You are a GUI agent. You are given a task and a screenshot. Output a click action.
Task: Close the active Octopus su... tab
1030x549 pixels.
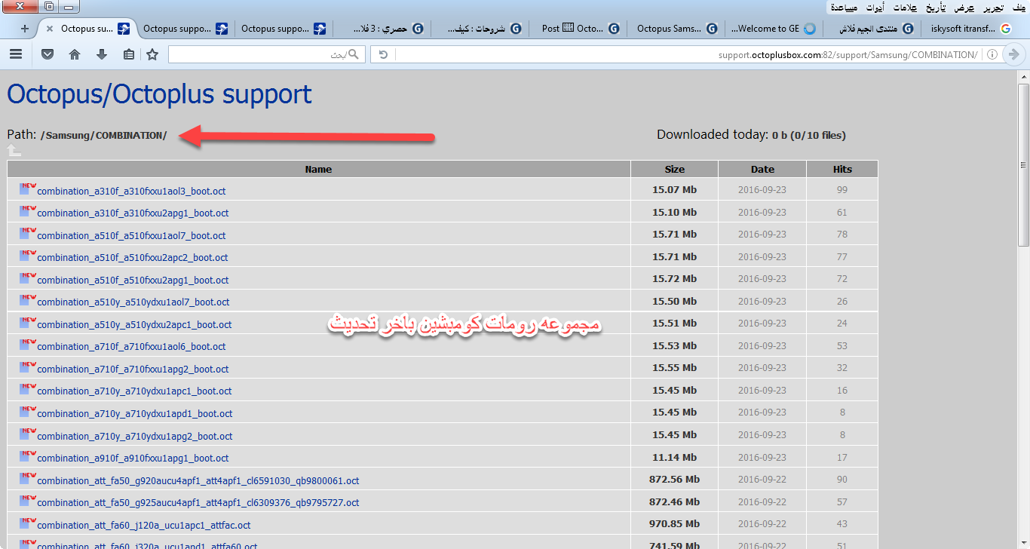pyautogui.click(x=49, y=29)
